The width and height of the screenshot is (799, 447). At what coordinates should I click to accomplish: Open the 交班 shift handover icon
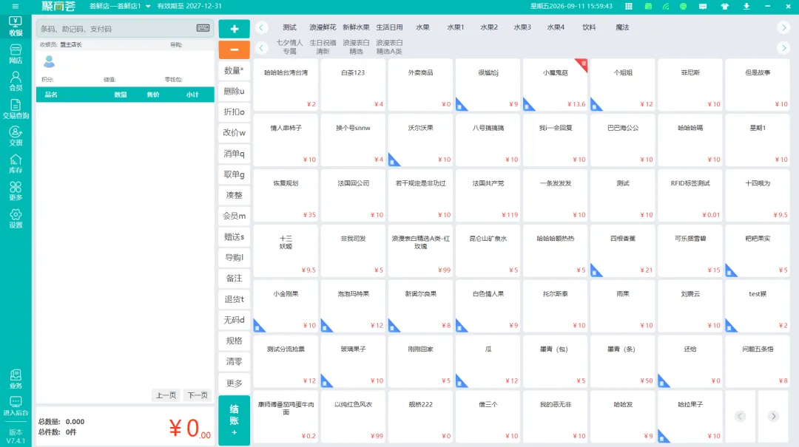16,136
